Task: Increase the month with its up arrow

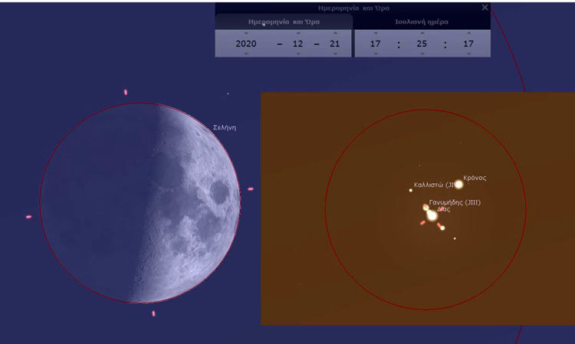Action: point(297,33)
